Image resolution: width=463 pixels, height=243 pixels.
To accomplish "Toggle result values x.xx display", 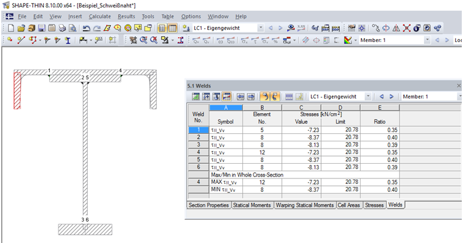I will point(301,28).
